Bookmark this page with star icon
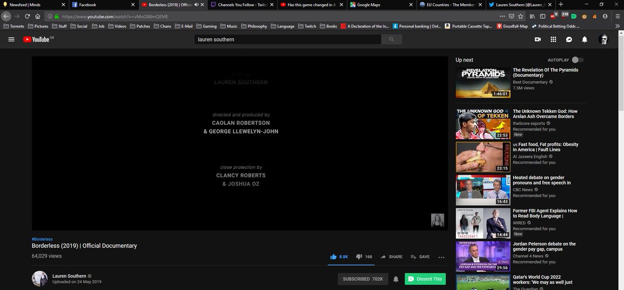Screen dimensions: 624x290 pyautogui.click(x=521, y=16)
